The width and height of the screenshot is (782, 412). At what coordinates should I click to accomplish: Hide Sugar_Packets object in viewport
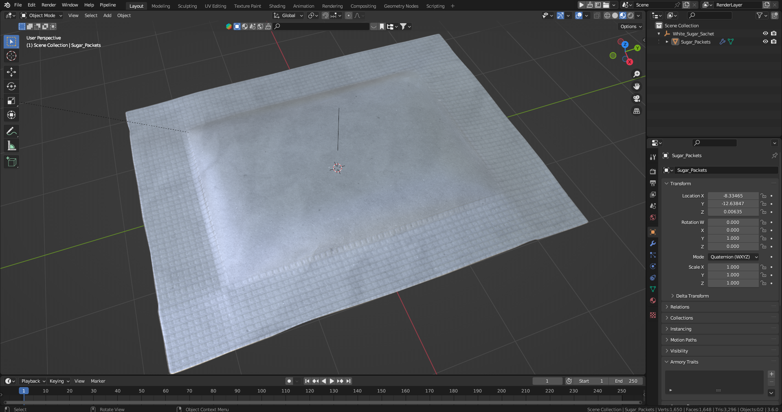(x=765, y=42)
